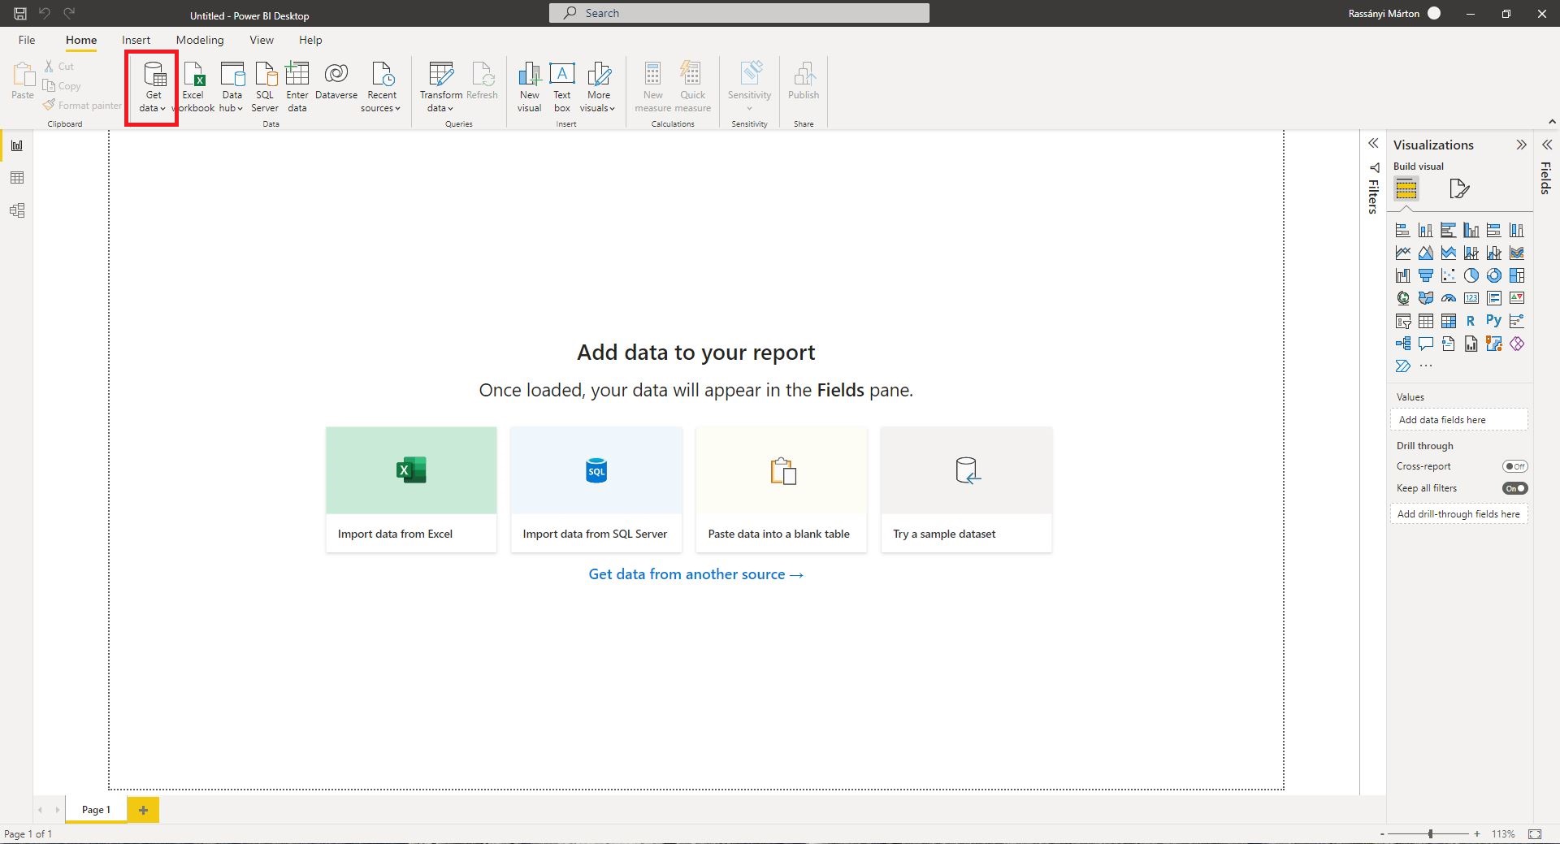Toggle Cross-report drill through switch
The width and height of the screenshot is (1560, 844).
1515,466
